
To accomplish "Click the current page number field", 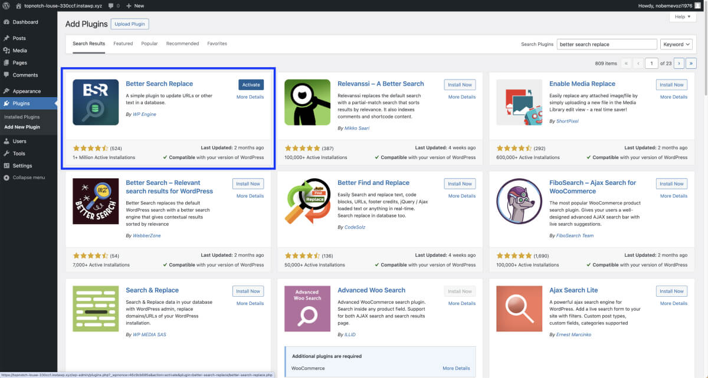I will (651, 63).
